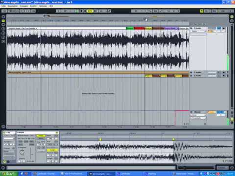
Task: Open the Hilfe menu
Action: [x=51, y=6]
